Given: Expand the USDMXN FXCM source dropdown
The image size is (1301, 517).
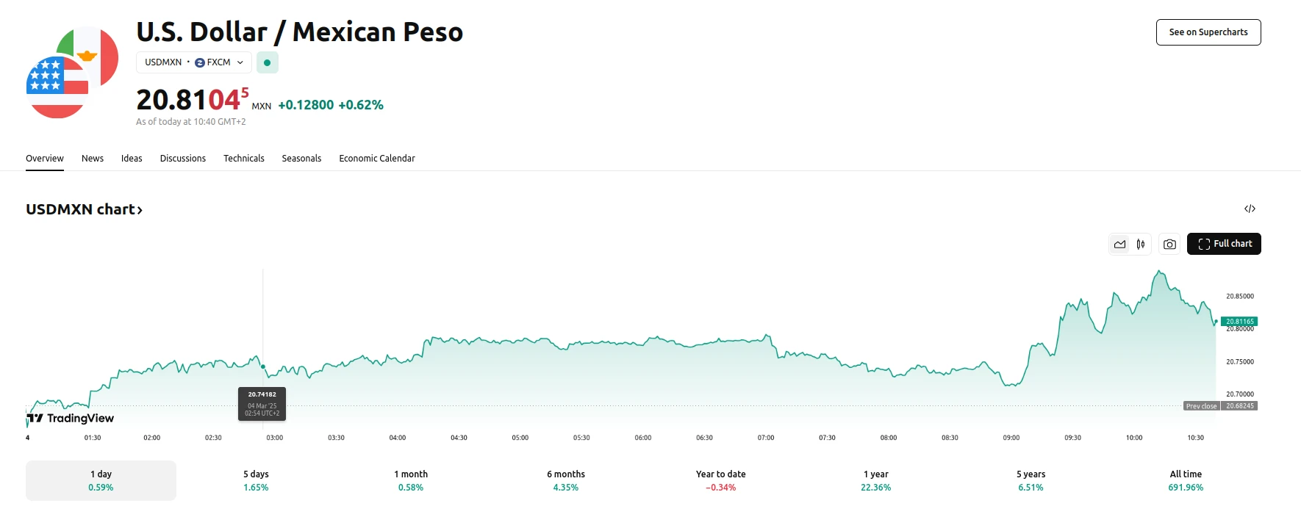Looking at the screenshot, I should 194,63.
